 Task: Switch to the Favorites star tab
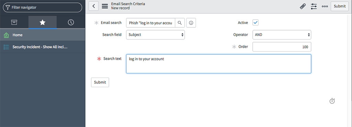click(x=42, y=22)
